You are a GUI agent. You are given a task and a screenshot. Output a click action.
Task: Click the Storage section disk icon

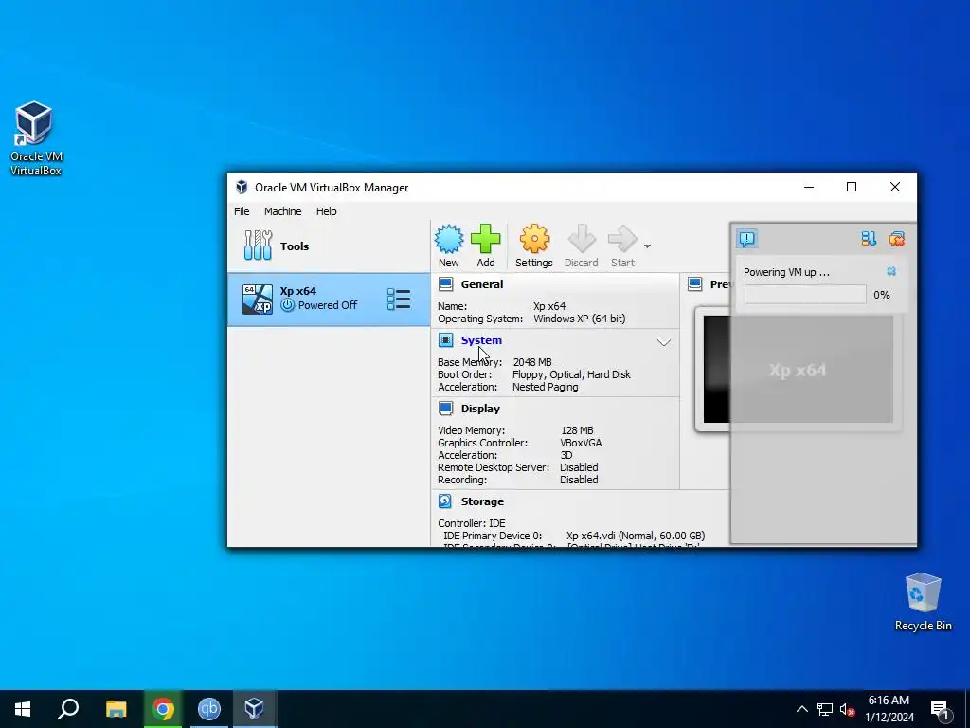tap(445, 500)
